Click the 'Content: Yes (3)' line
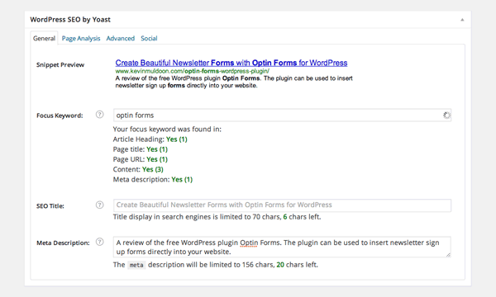Screen dimensions: 496x297 (x=138, y=169)
